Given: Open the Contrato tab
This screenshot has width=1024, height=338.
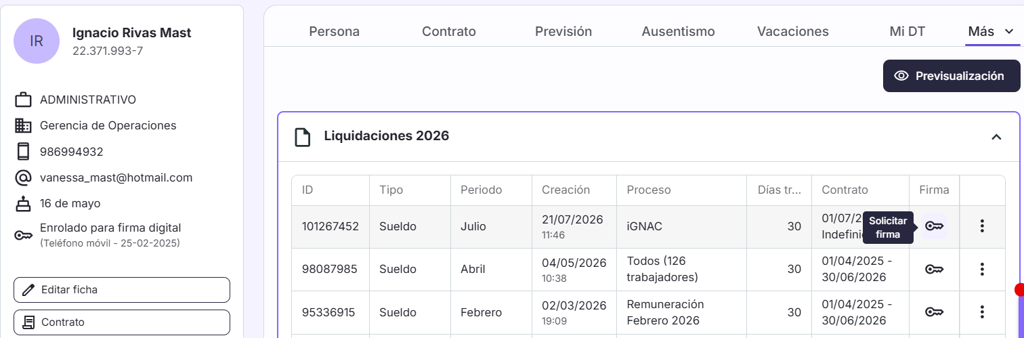Looking at the screenshot, I should [x=449, y=31].
